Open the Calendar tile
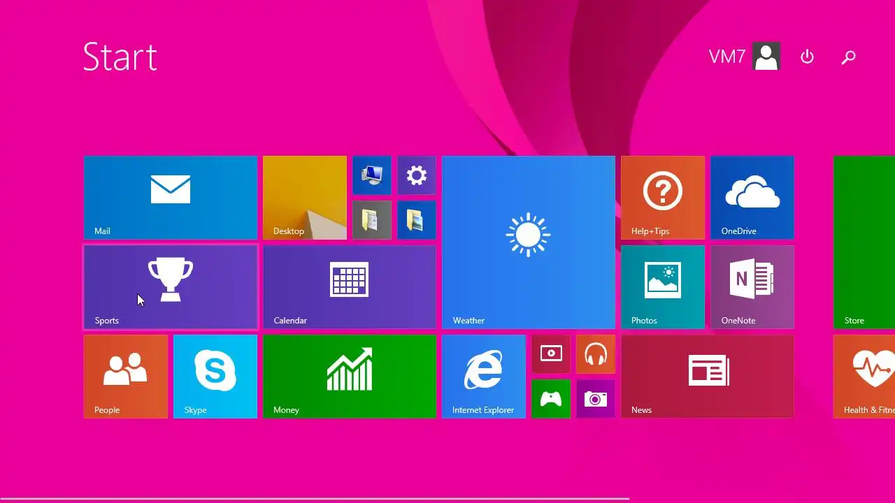895x503 pixels. pos(350,287)
